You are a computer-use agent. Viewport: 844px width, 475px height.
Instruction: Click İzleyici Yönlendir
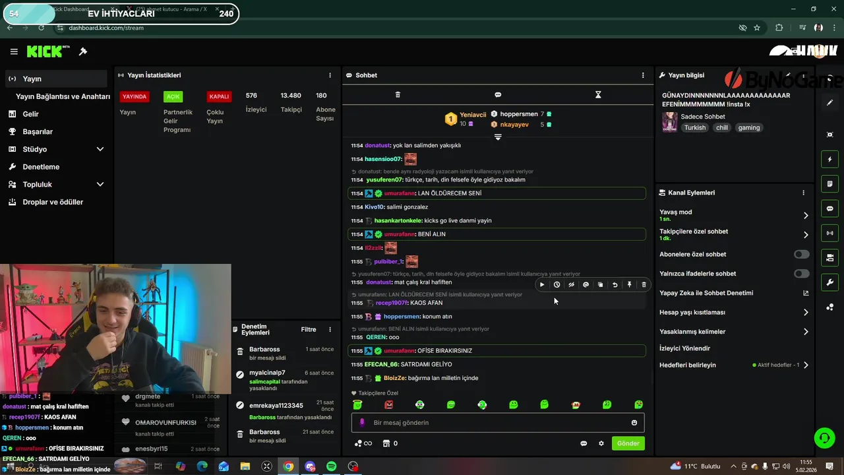coord(684,348)
